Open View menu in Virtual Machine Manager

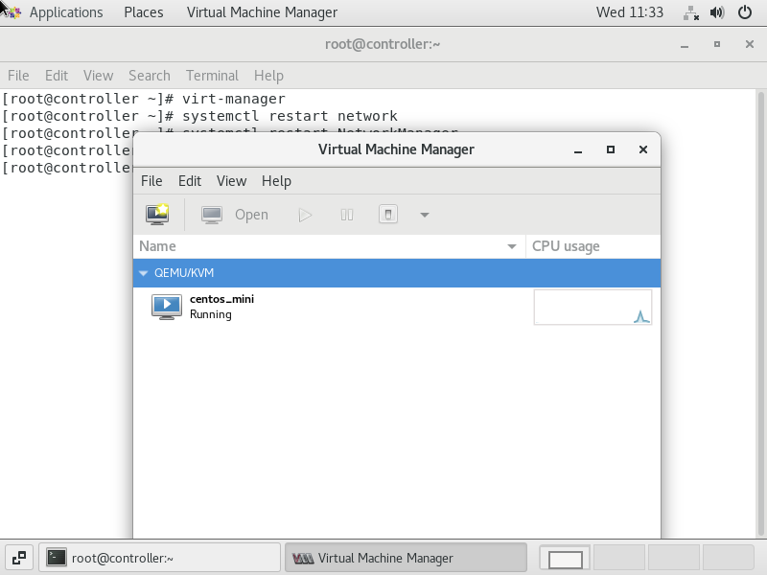(x=231, y=181)
